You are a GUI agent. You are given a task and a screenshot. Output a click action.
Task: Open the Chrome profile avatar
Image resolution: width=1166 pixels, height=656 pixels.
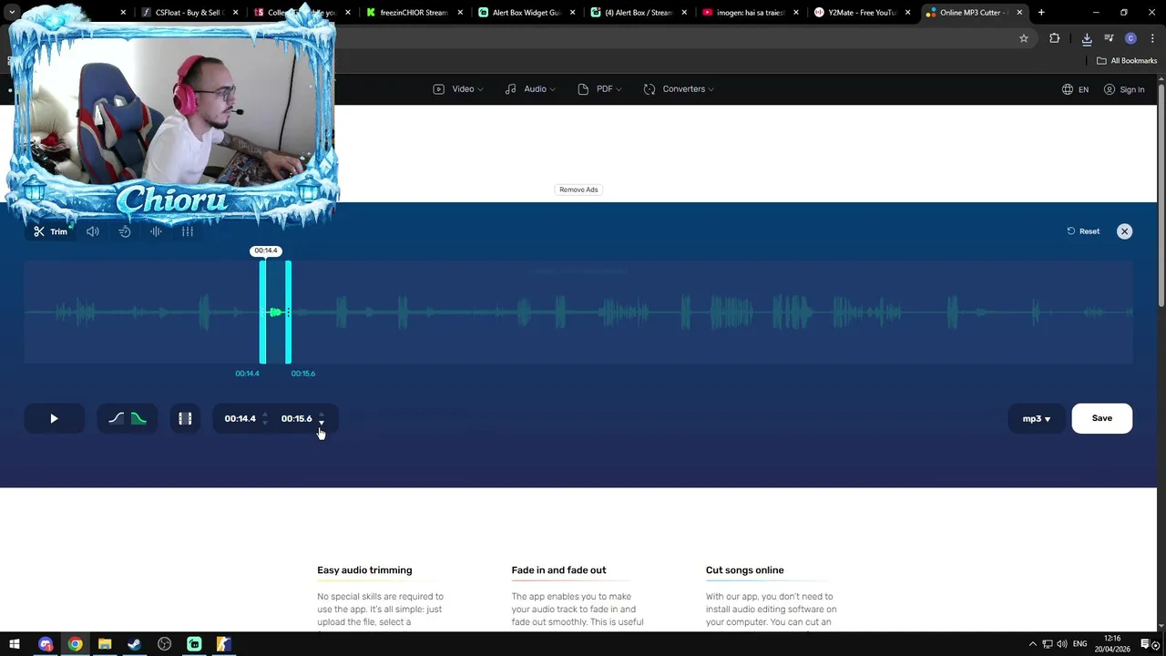pyautogui.click(x=1130, y=38)
